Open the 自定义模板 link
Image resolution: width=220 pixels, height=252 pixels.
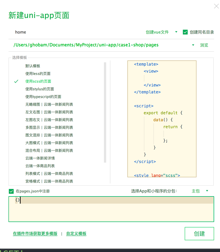tap(76, 233)
